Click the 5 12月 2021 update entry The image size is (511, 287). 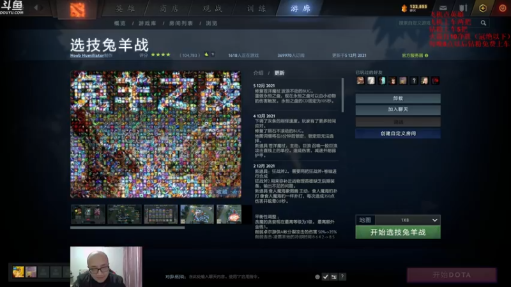point(264,85)
